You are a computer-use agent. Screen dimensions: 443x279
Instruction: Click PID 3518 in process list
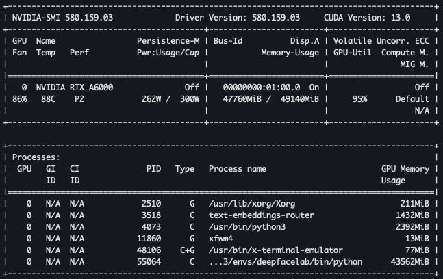tap(151, 215)
